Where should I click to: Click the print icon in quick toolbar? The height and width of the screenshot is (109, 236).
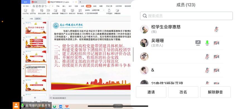point(40,6)
